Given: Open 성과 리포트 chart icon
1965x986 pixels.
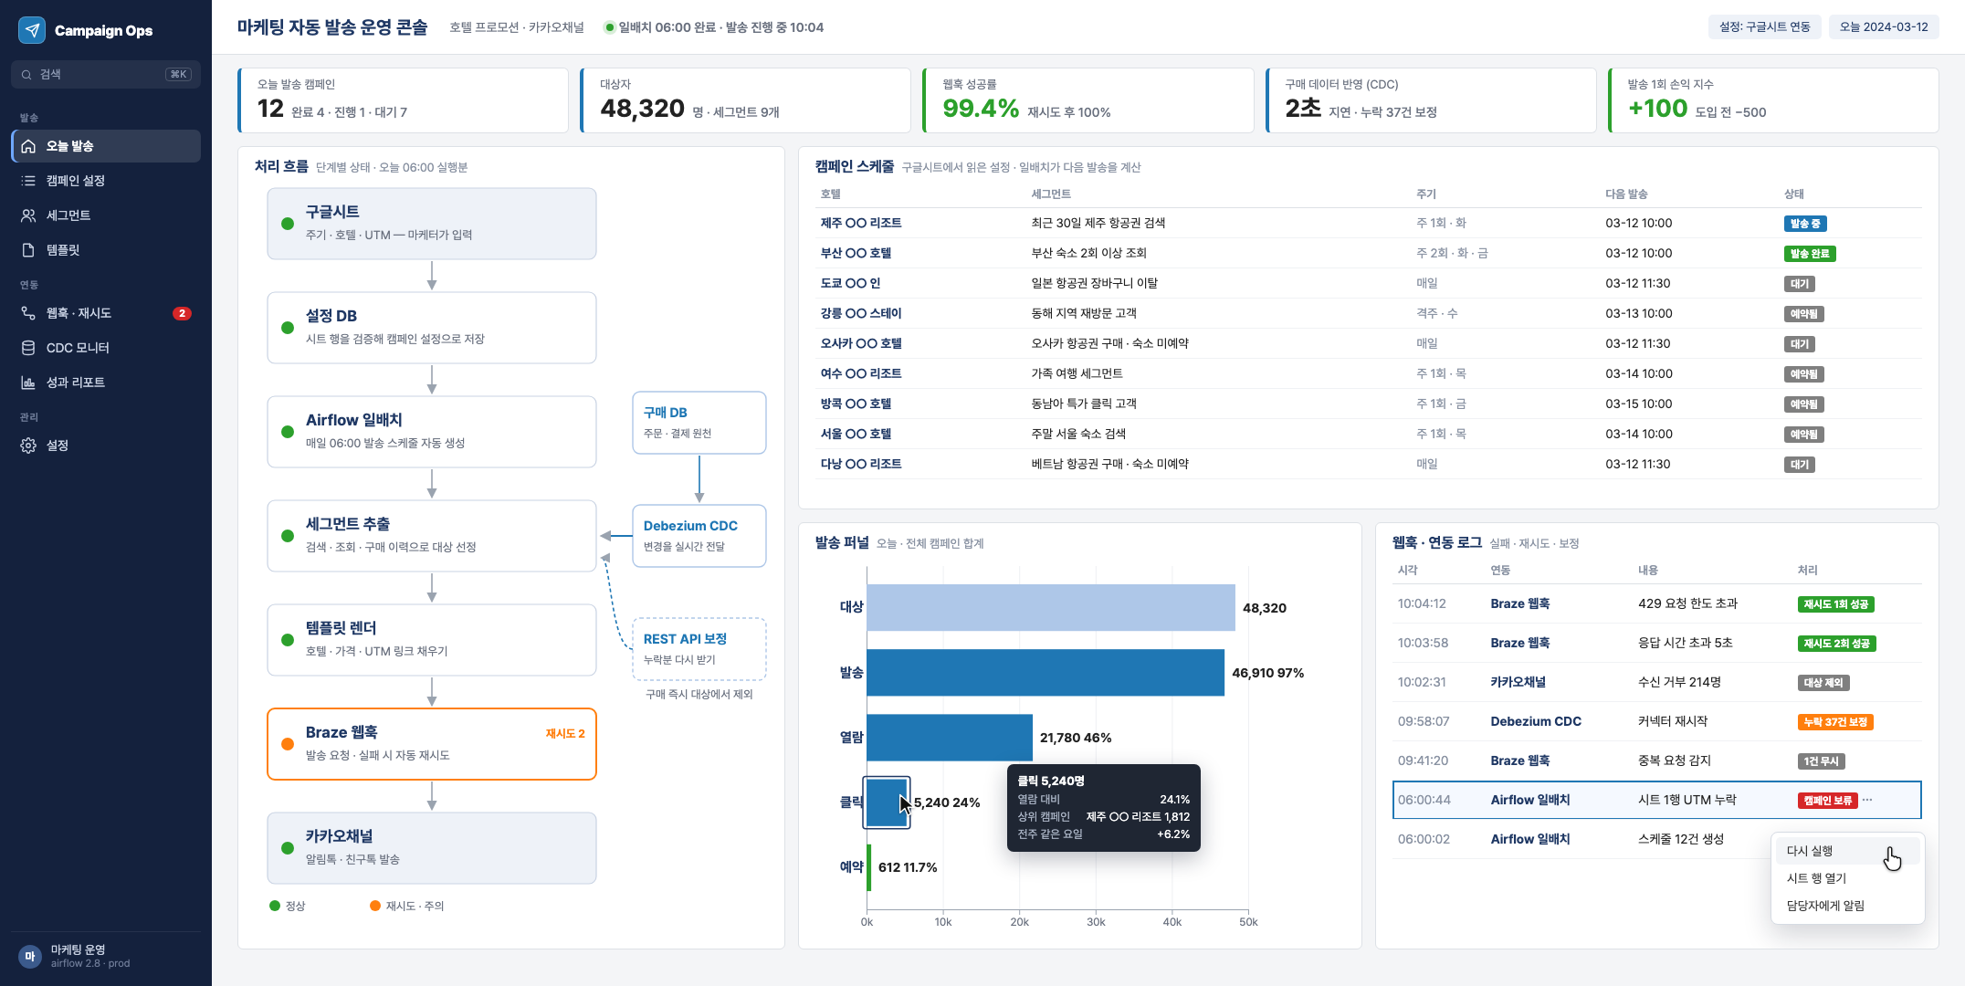Looking at the screenshot, I should [x=28, y=383].
